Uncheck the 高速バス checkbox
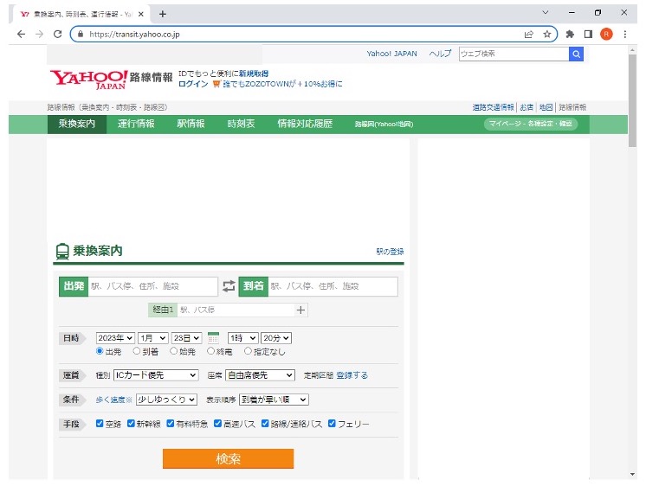The width and height of the screenshot is (646, 486). tap(217, 424)
